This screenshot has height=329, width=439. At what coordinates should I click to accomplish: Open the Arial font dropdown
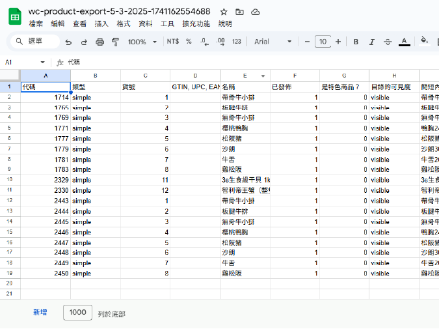[273, 42]
